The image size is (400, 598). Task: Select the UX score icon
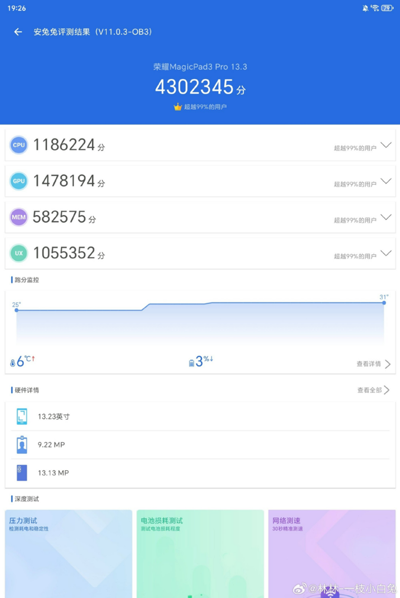tap(18, 253)
